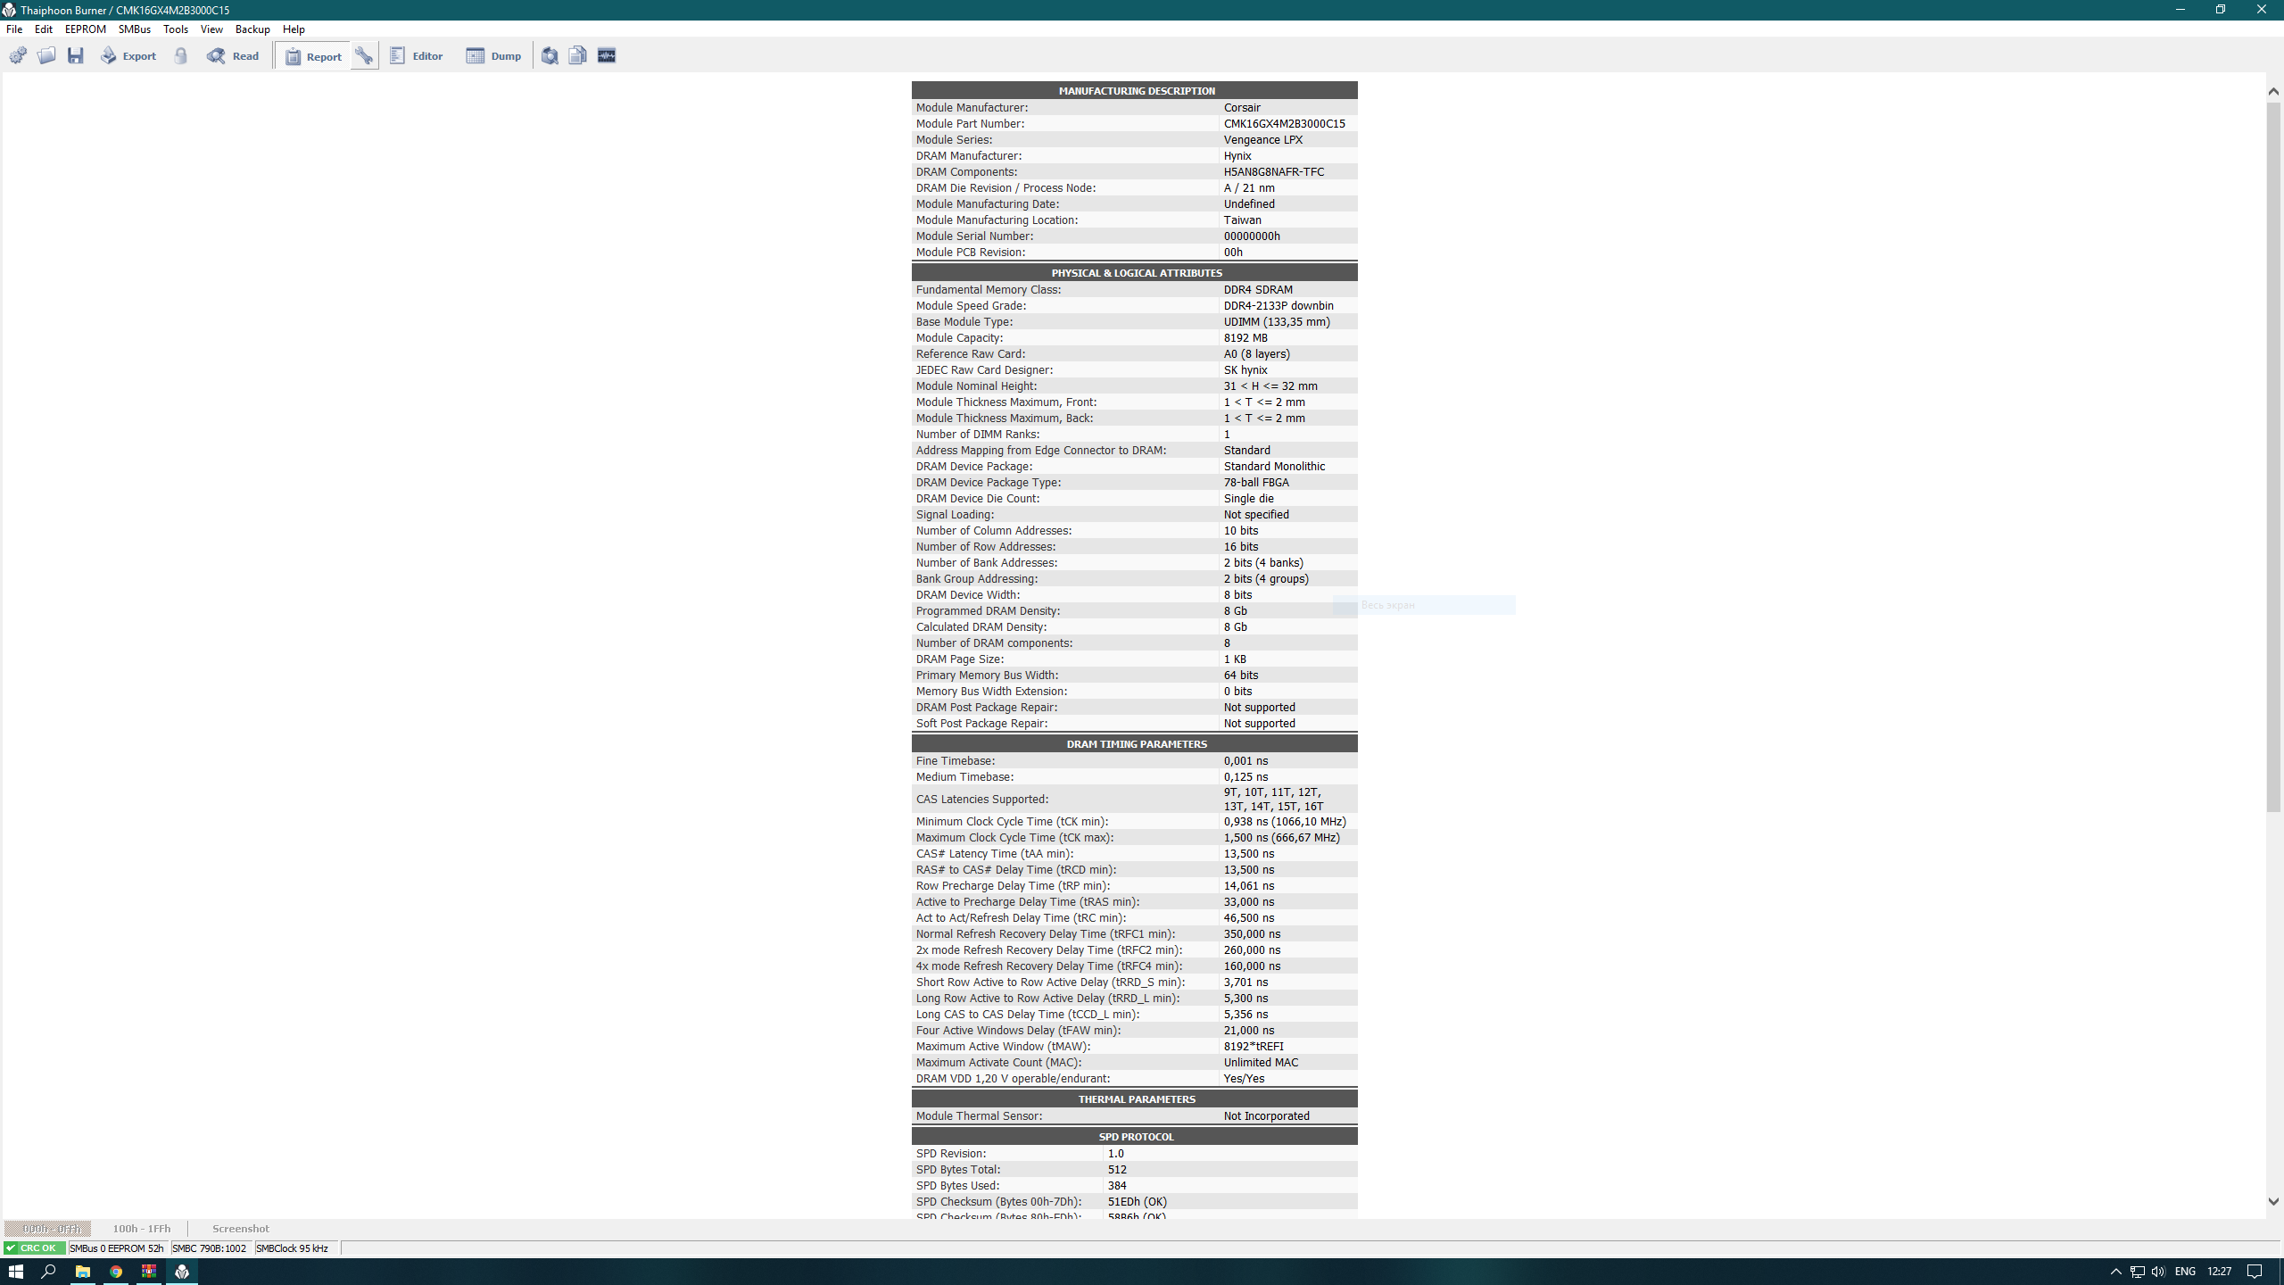This screenshot has width=2284, height=1285.
Task: Click the open folder toolbar icon
Action: click(46, 55)
